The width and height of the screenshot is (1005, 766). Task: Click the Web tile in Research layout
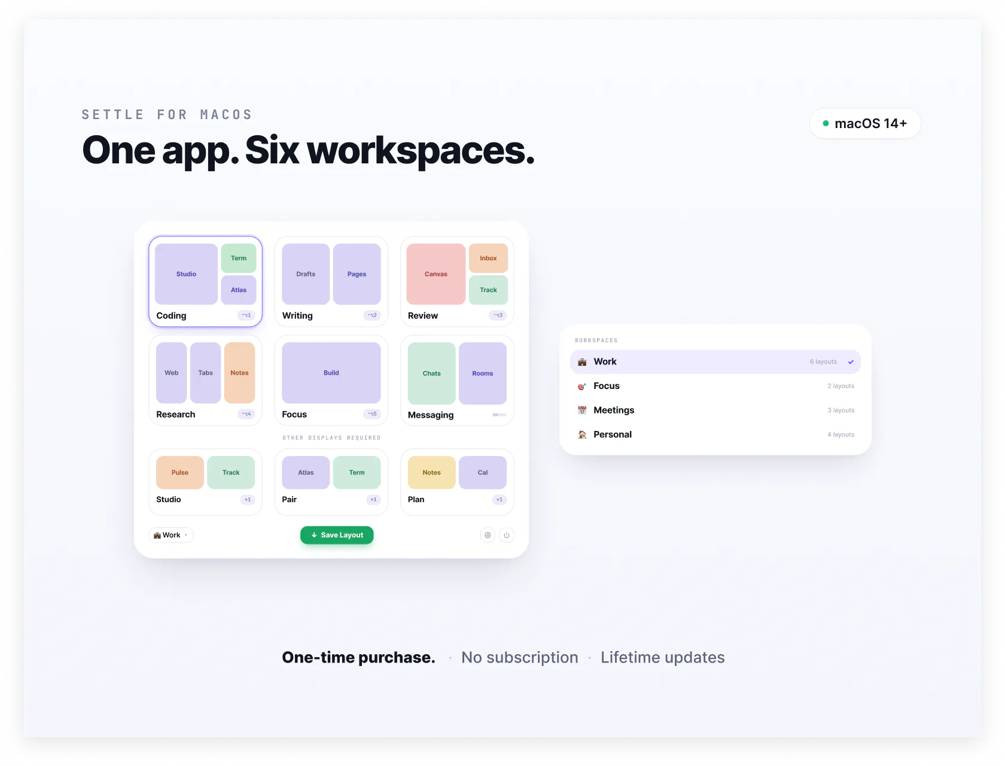coord(172,373)
